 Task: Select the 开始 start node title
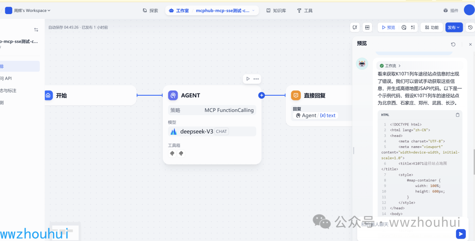pyautogui.click(x=62, y=96)
